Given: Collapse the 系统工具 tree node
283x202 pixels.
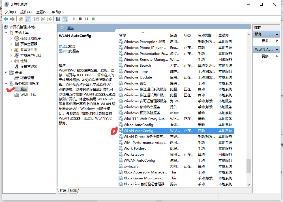Looking at the screenshot, I should click(x=6, y=32).
